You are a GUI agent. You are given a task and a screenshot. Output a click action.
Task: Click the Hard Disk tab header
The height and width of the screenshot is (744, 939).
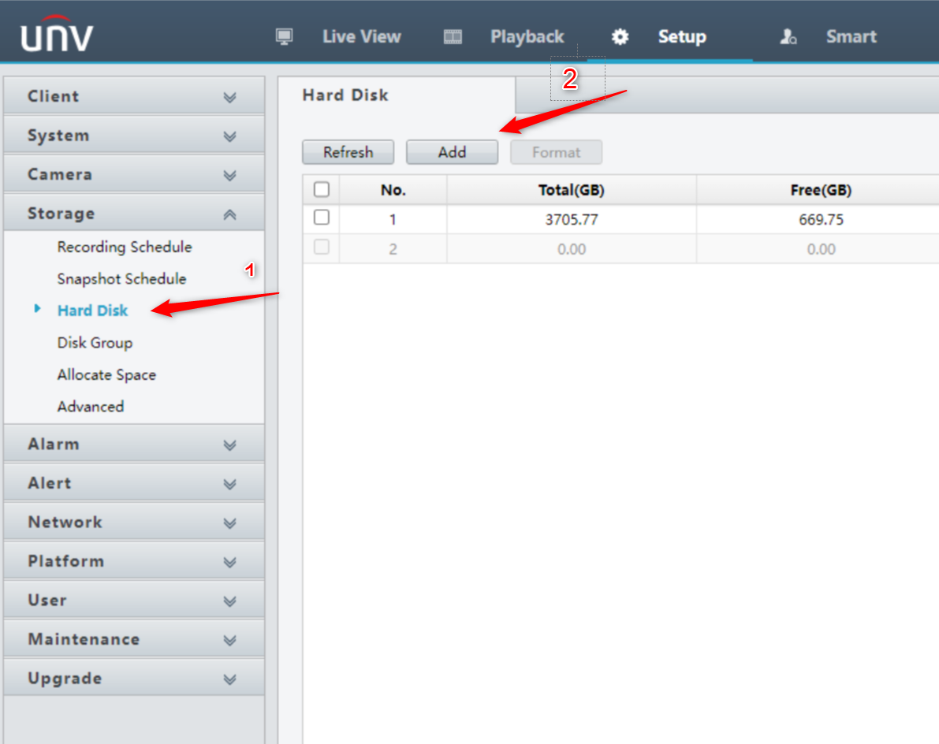345,95
